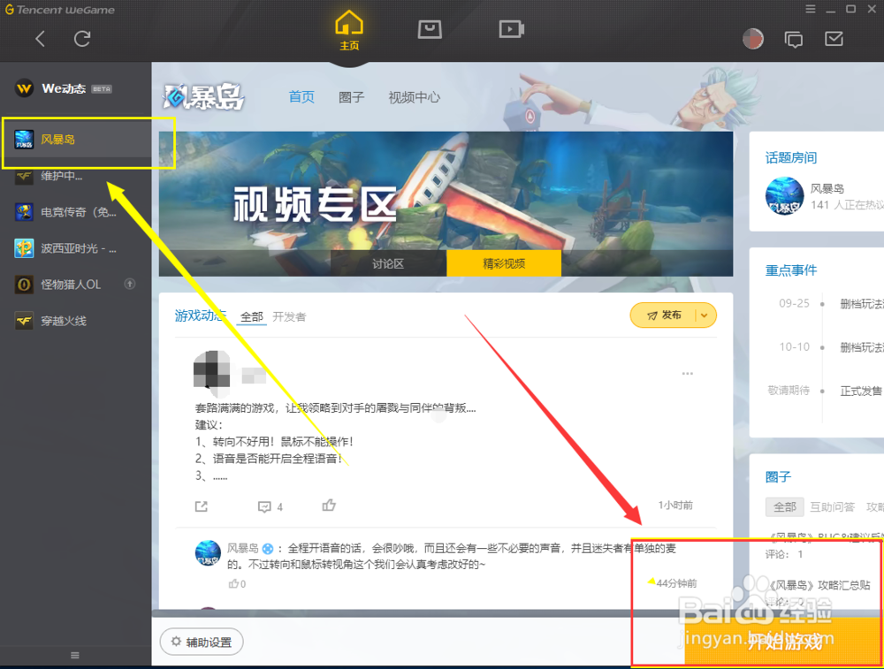884x669 pixels.
Task: Click the sidebar bottom list icon
Action: point(75,655)
